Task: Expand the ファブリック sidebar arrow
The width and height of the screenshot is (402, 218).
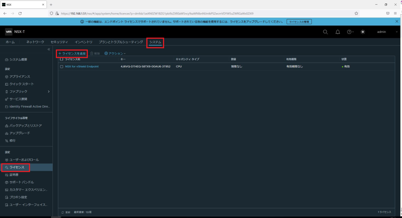Action: (49, 91)
